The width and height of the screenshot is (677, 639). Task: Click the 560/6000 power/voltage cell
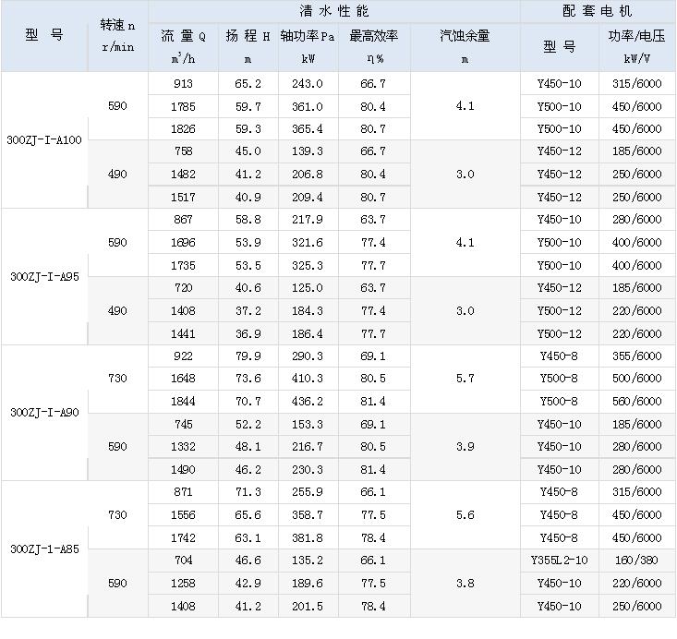(637, 401)
